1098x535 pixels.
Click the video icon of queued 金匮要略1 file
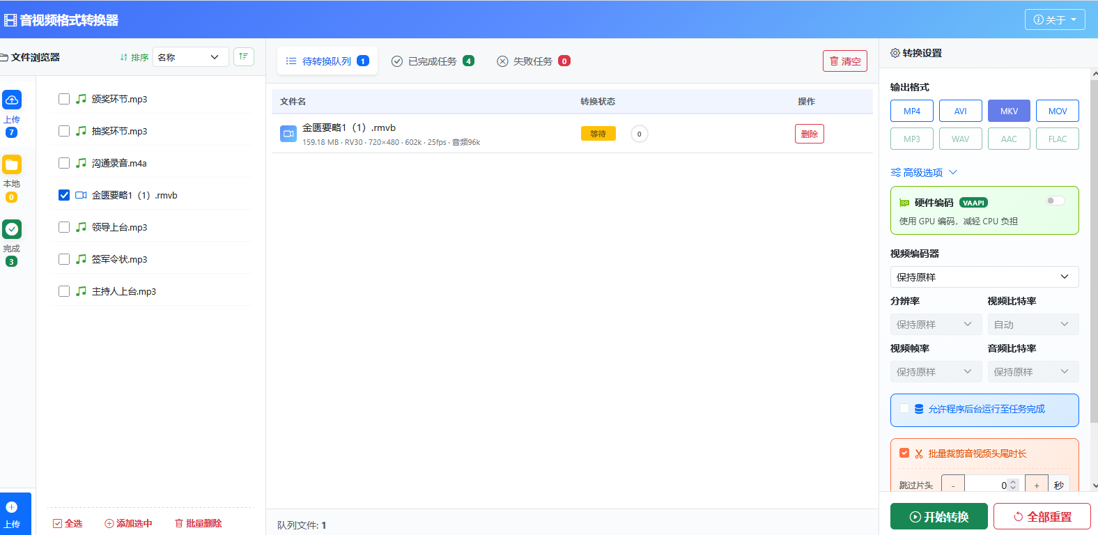[x=288, y=134]
